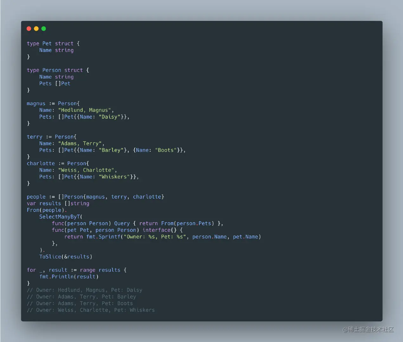Click the comment 'Owner: Hedlund, Magnus, Pet: Daisy'

point(85,290)
